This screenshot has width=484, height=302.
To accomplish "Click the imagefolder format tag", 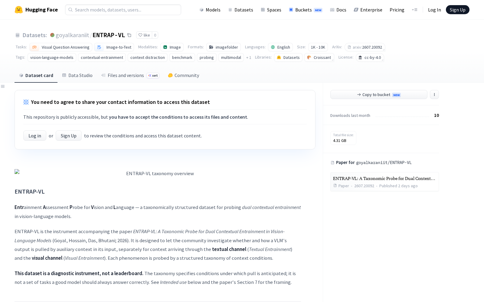I will (224, 47).
